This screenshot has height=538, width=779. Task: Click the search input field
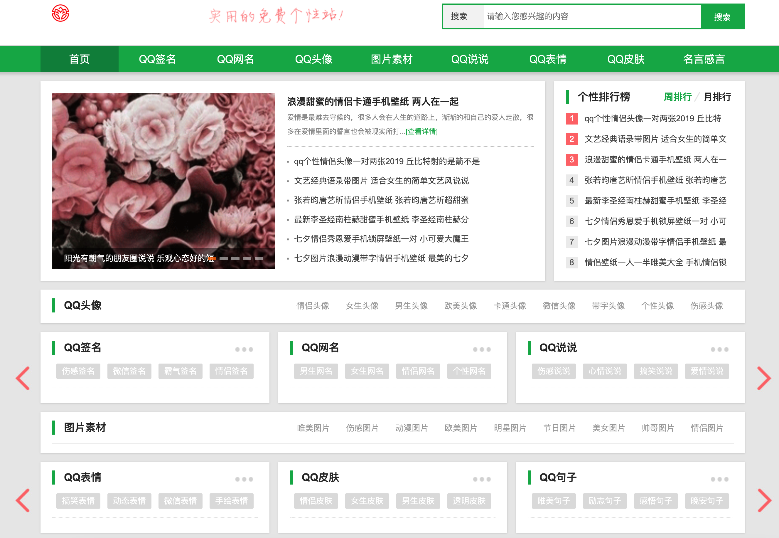pos(592,16)
